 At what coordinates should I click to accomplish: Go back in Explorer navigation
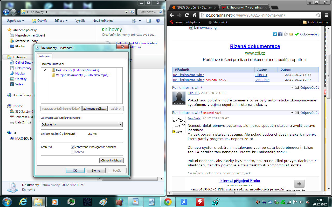(x=6, y=12)
